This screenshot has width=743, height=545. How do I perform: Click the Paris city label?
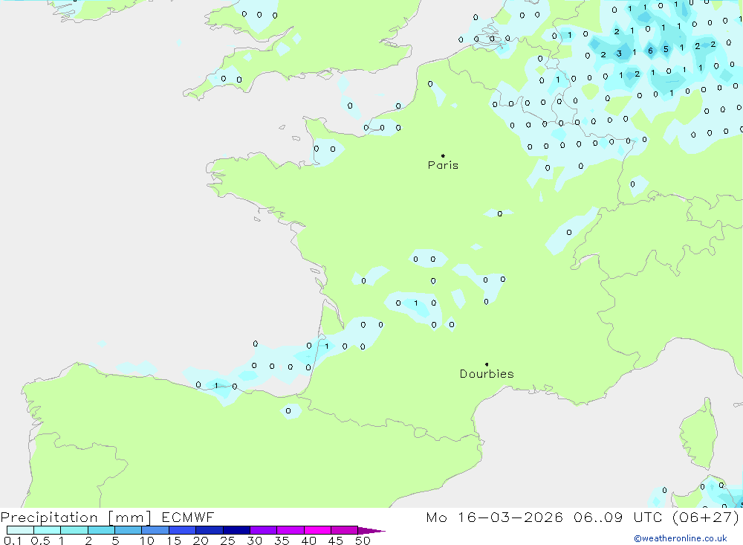pyautogui.click(x=443, y=166)
